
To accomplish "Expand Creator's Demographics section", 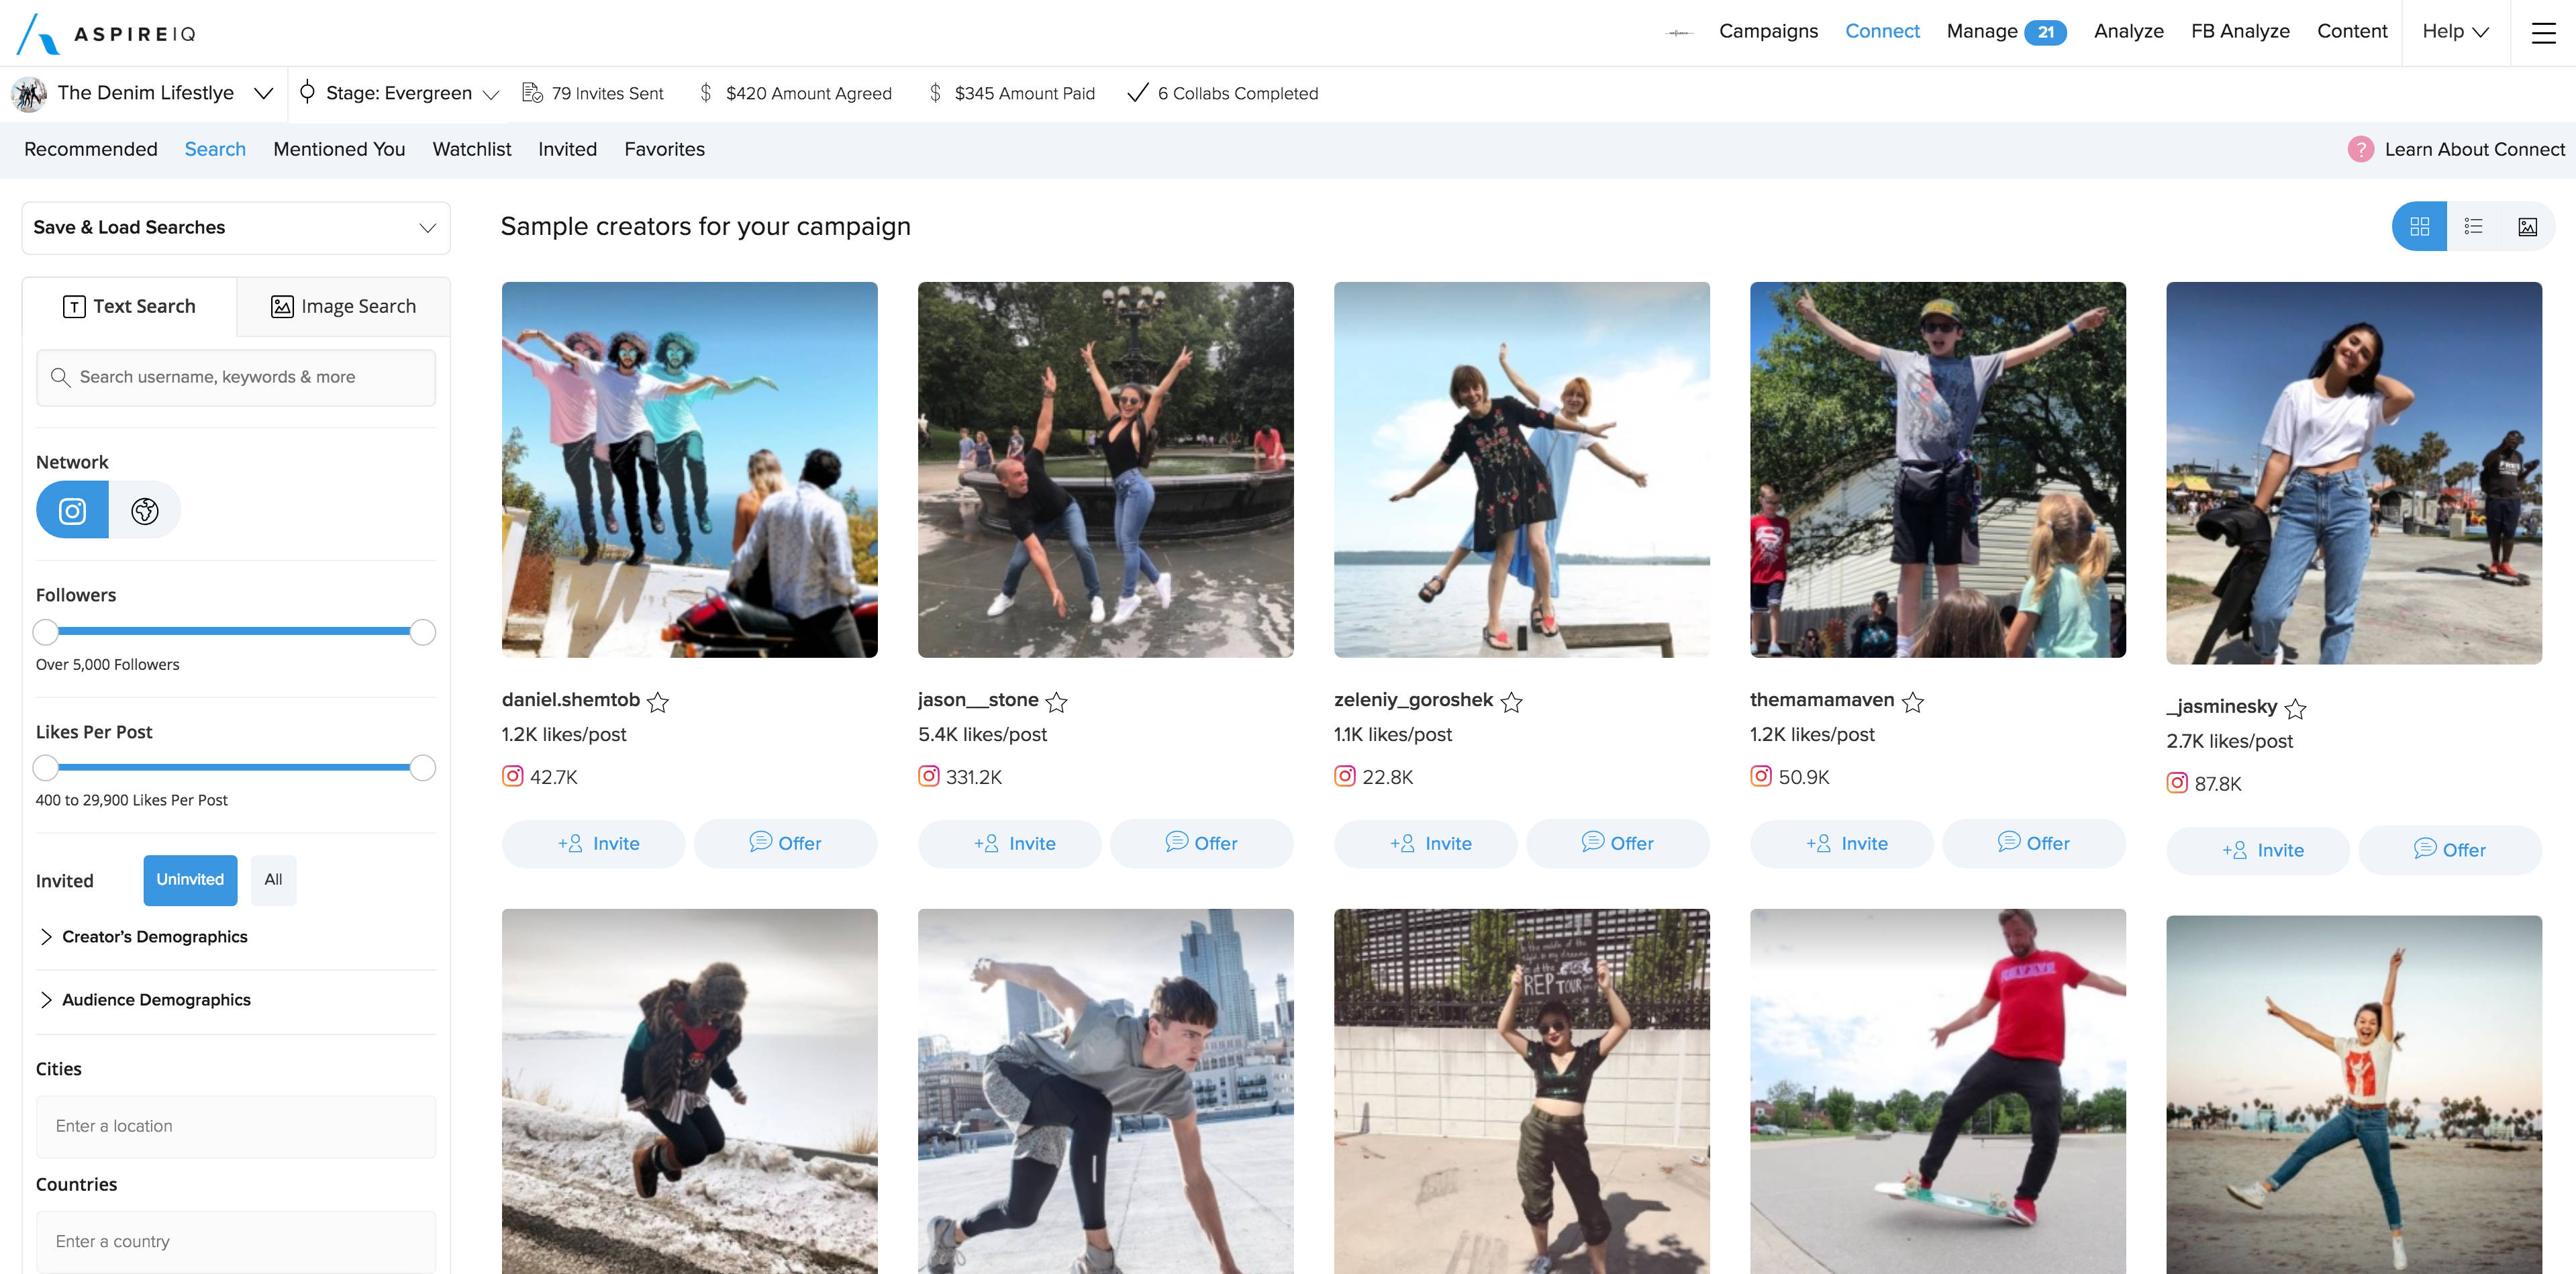I will point(154,937).
